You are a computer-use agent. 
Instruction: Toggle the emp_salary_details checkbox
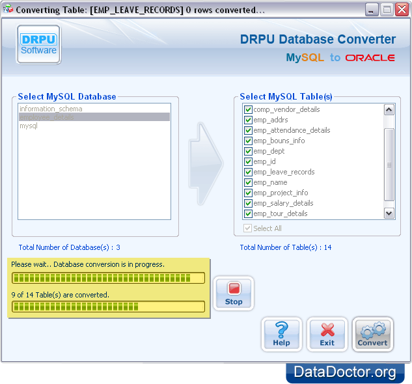(x=248, y=203)
